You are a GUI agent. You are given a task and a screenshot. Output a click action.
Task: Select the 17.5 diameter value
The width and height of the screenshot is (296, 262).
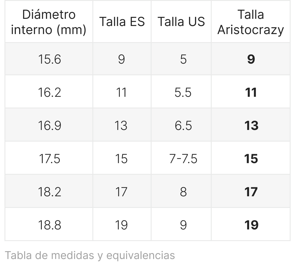click(49, 159)
